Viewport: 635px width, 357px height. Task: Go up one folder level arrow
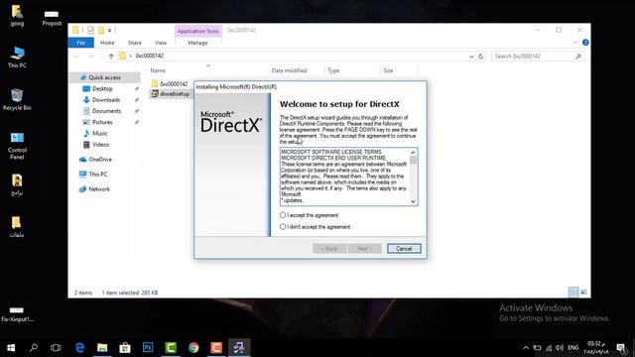point(111,57)
